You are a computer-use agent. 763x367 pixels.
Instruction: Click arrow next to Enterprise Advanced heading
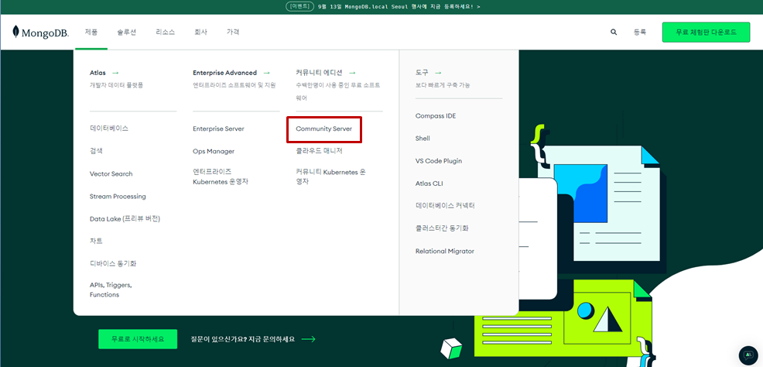pos(266,73)
